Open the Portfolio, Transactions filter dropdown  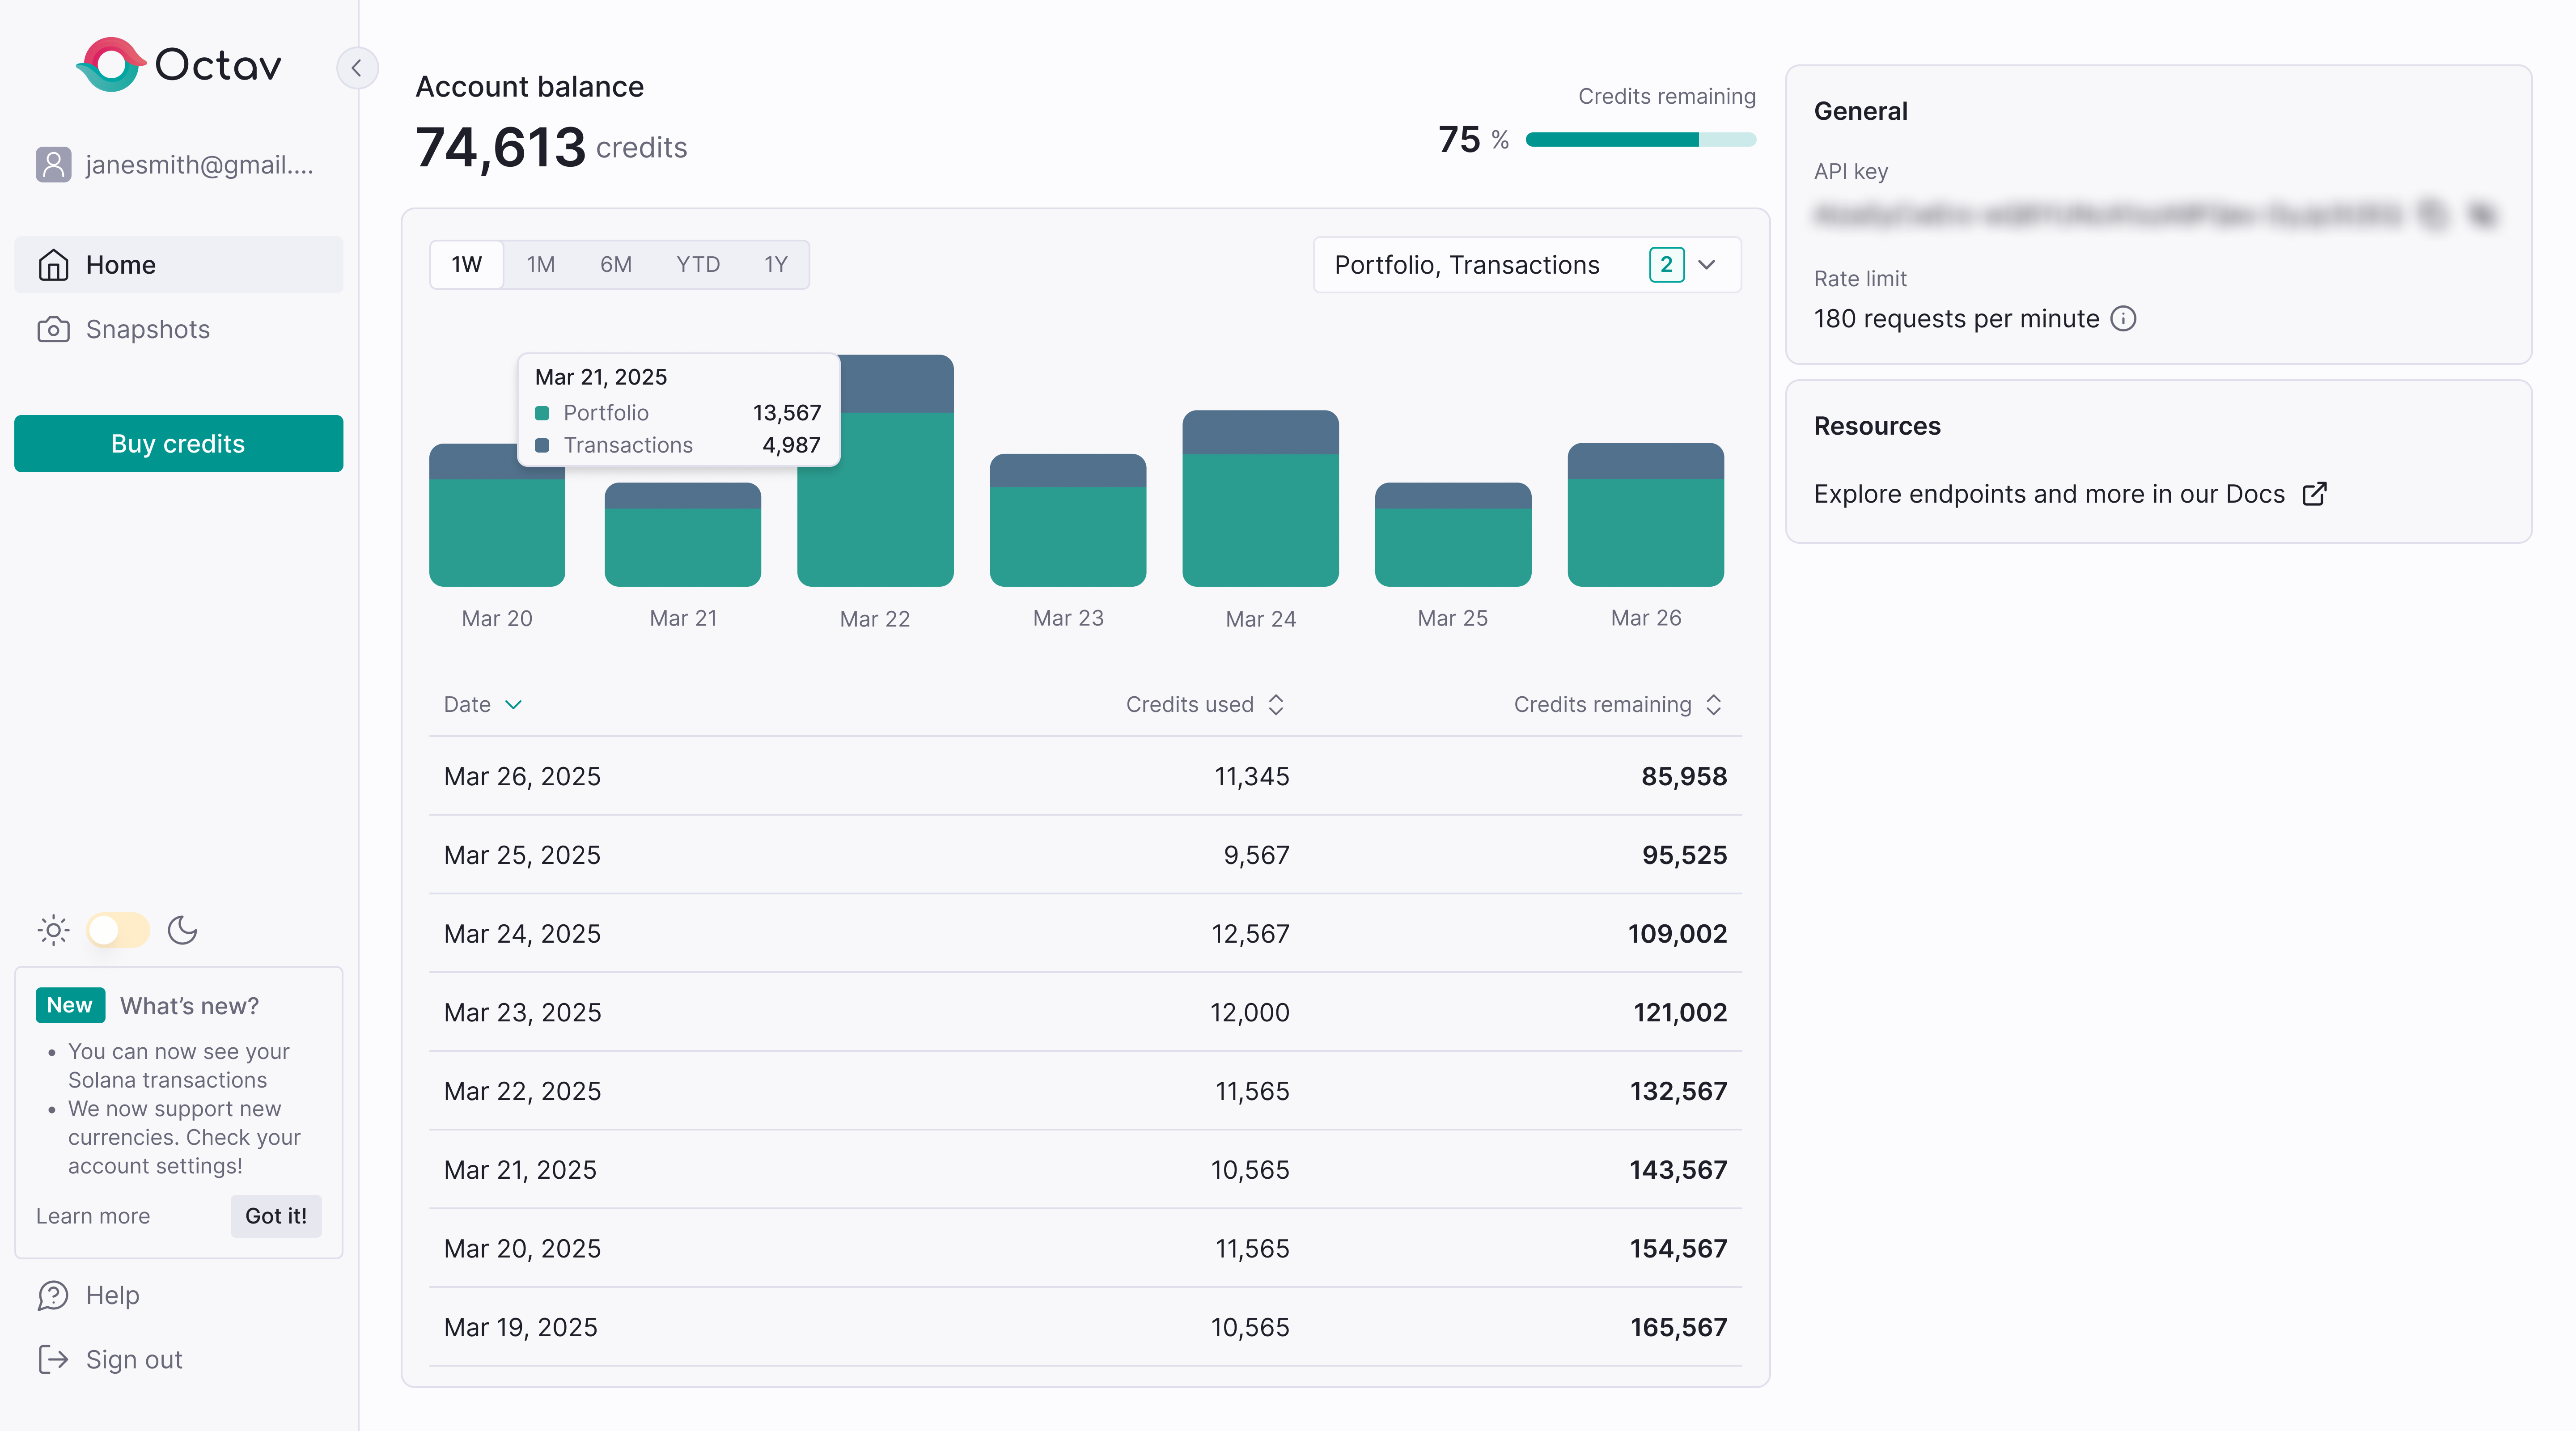click(1526, 265)
